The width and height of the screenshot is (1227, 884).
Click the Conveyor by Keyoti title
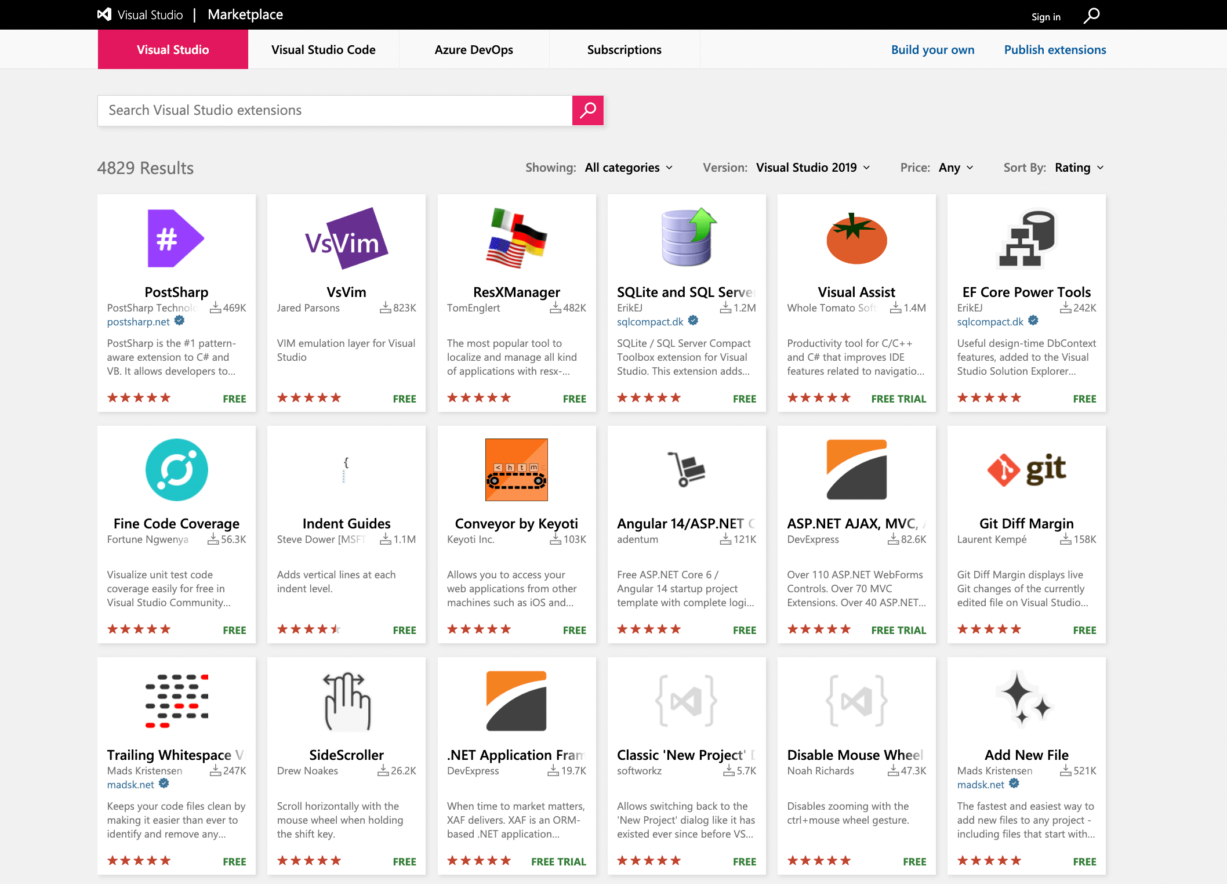517,524
